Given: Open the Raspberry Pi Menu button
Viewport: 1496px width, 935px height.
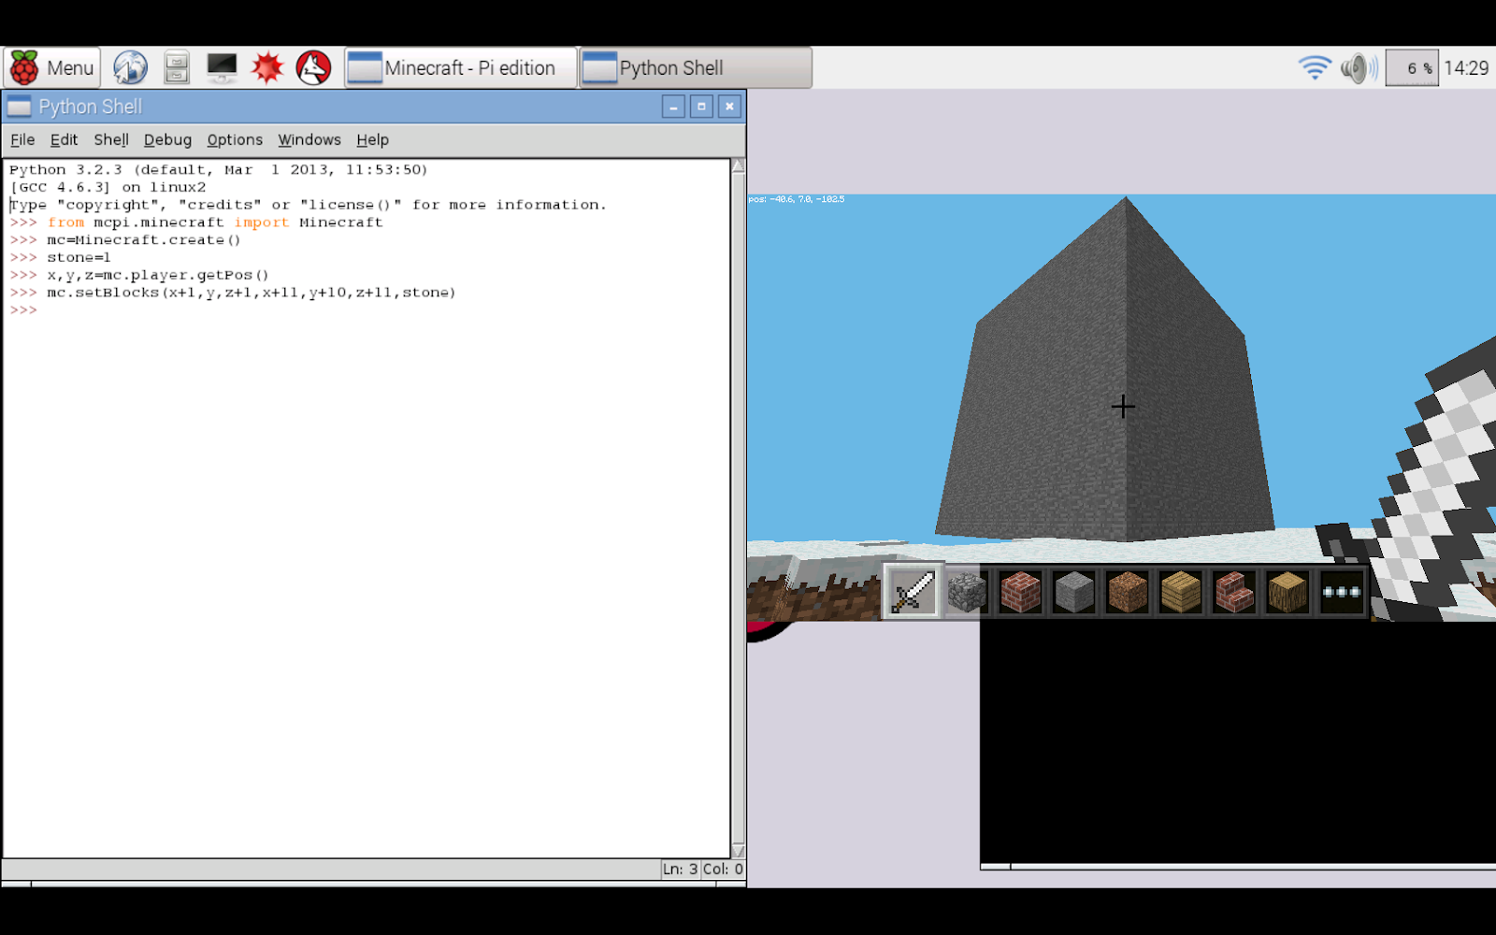Looking at the screenshot, I should pos(51,68).
